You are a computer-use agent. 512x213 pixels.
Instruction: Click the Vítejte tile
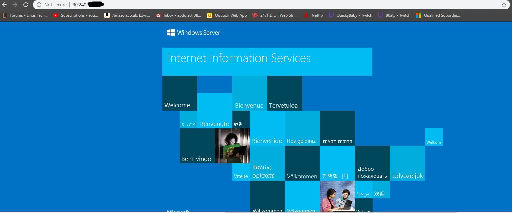(241, 172)
